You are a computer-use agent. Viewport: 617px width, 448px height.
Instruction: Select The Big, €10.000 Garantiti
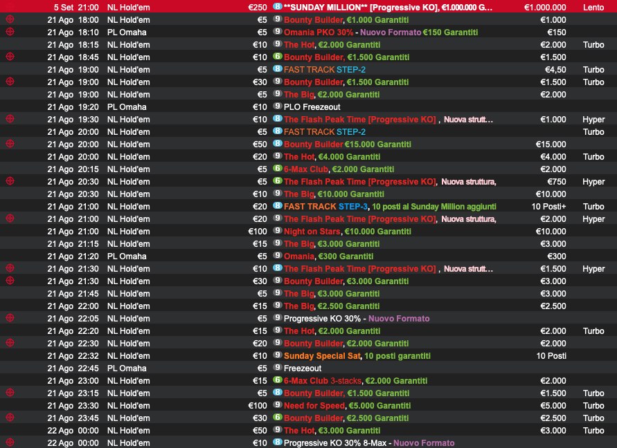click(334, 194)
